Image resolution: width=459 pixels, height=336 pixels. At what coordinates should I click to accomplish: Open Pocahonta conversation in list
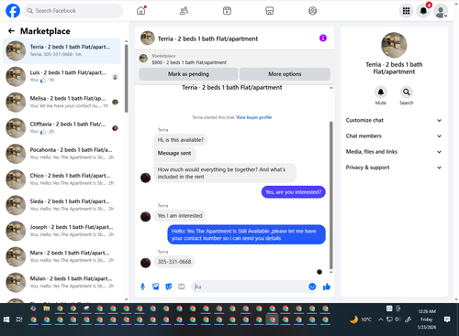(62, 154)
